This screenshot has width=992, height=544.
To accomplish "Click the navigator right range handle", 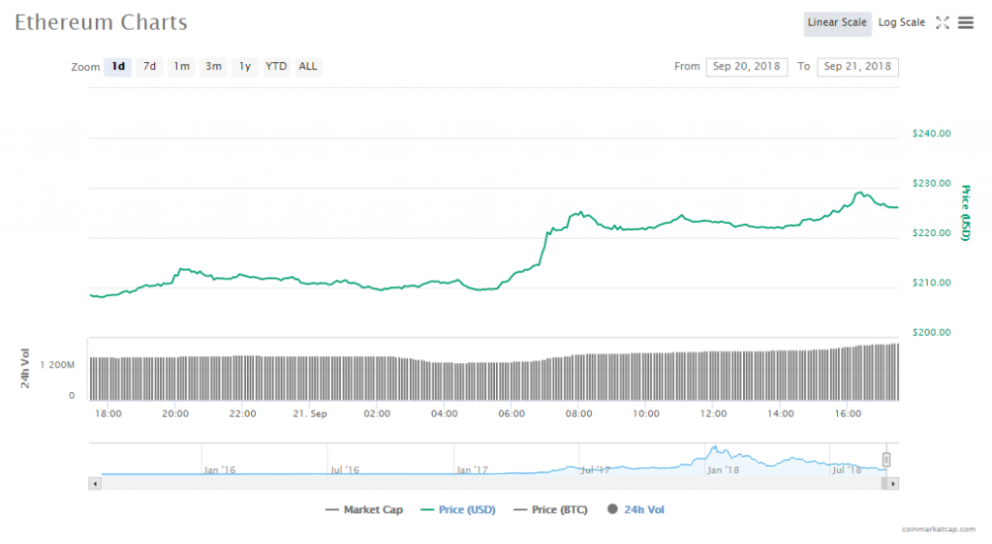I will pos(885,460).
